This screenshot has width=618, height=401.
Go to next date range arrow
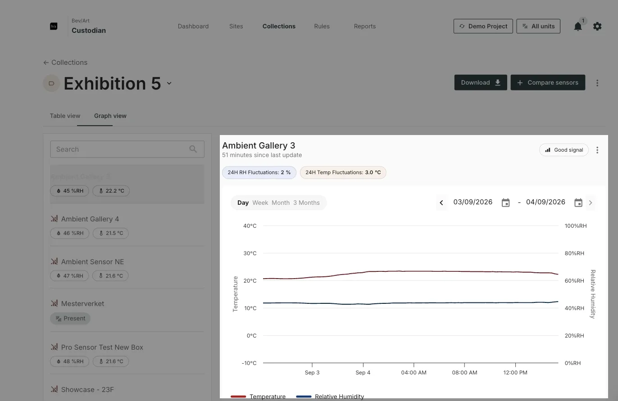[x=591, y=203]
